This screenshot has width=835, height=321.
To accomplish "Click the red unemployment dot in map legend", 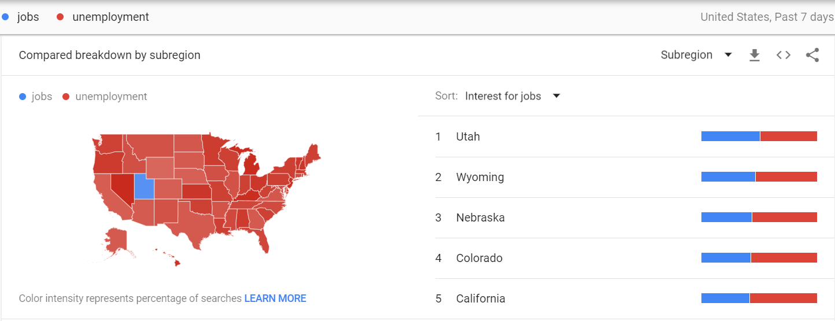I will (x=66, y=97).
